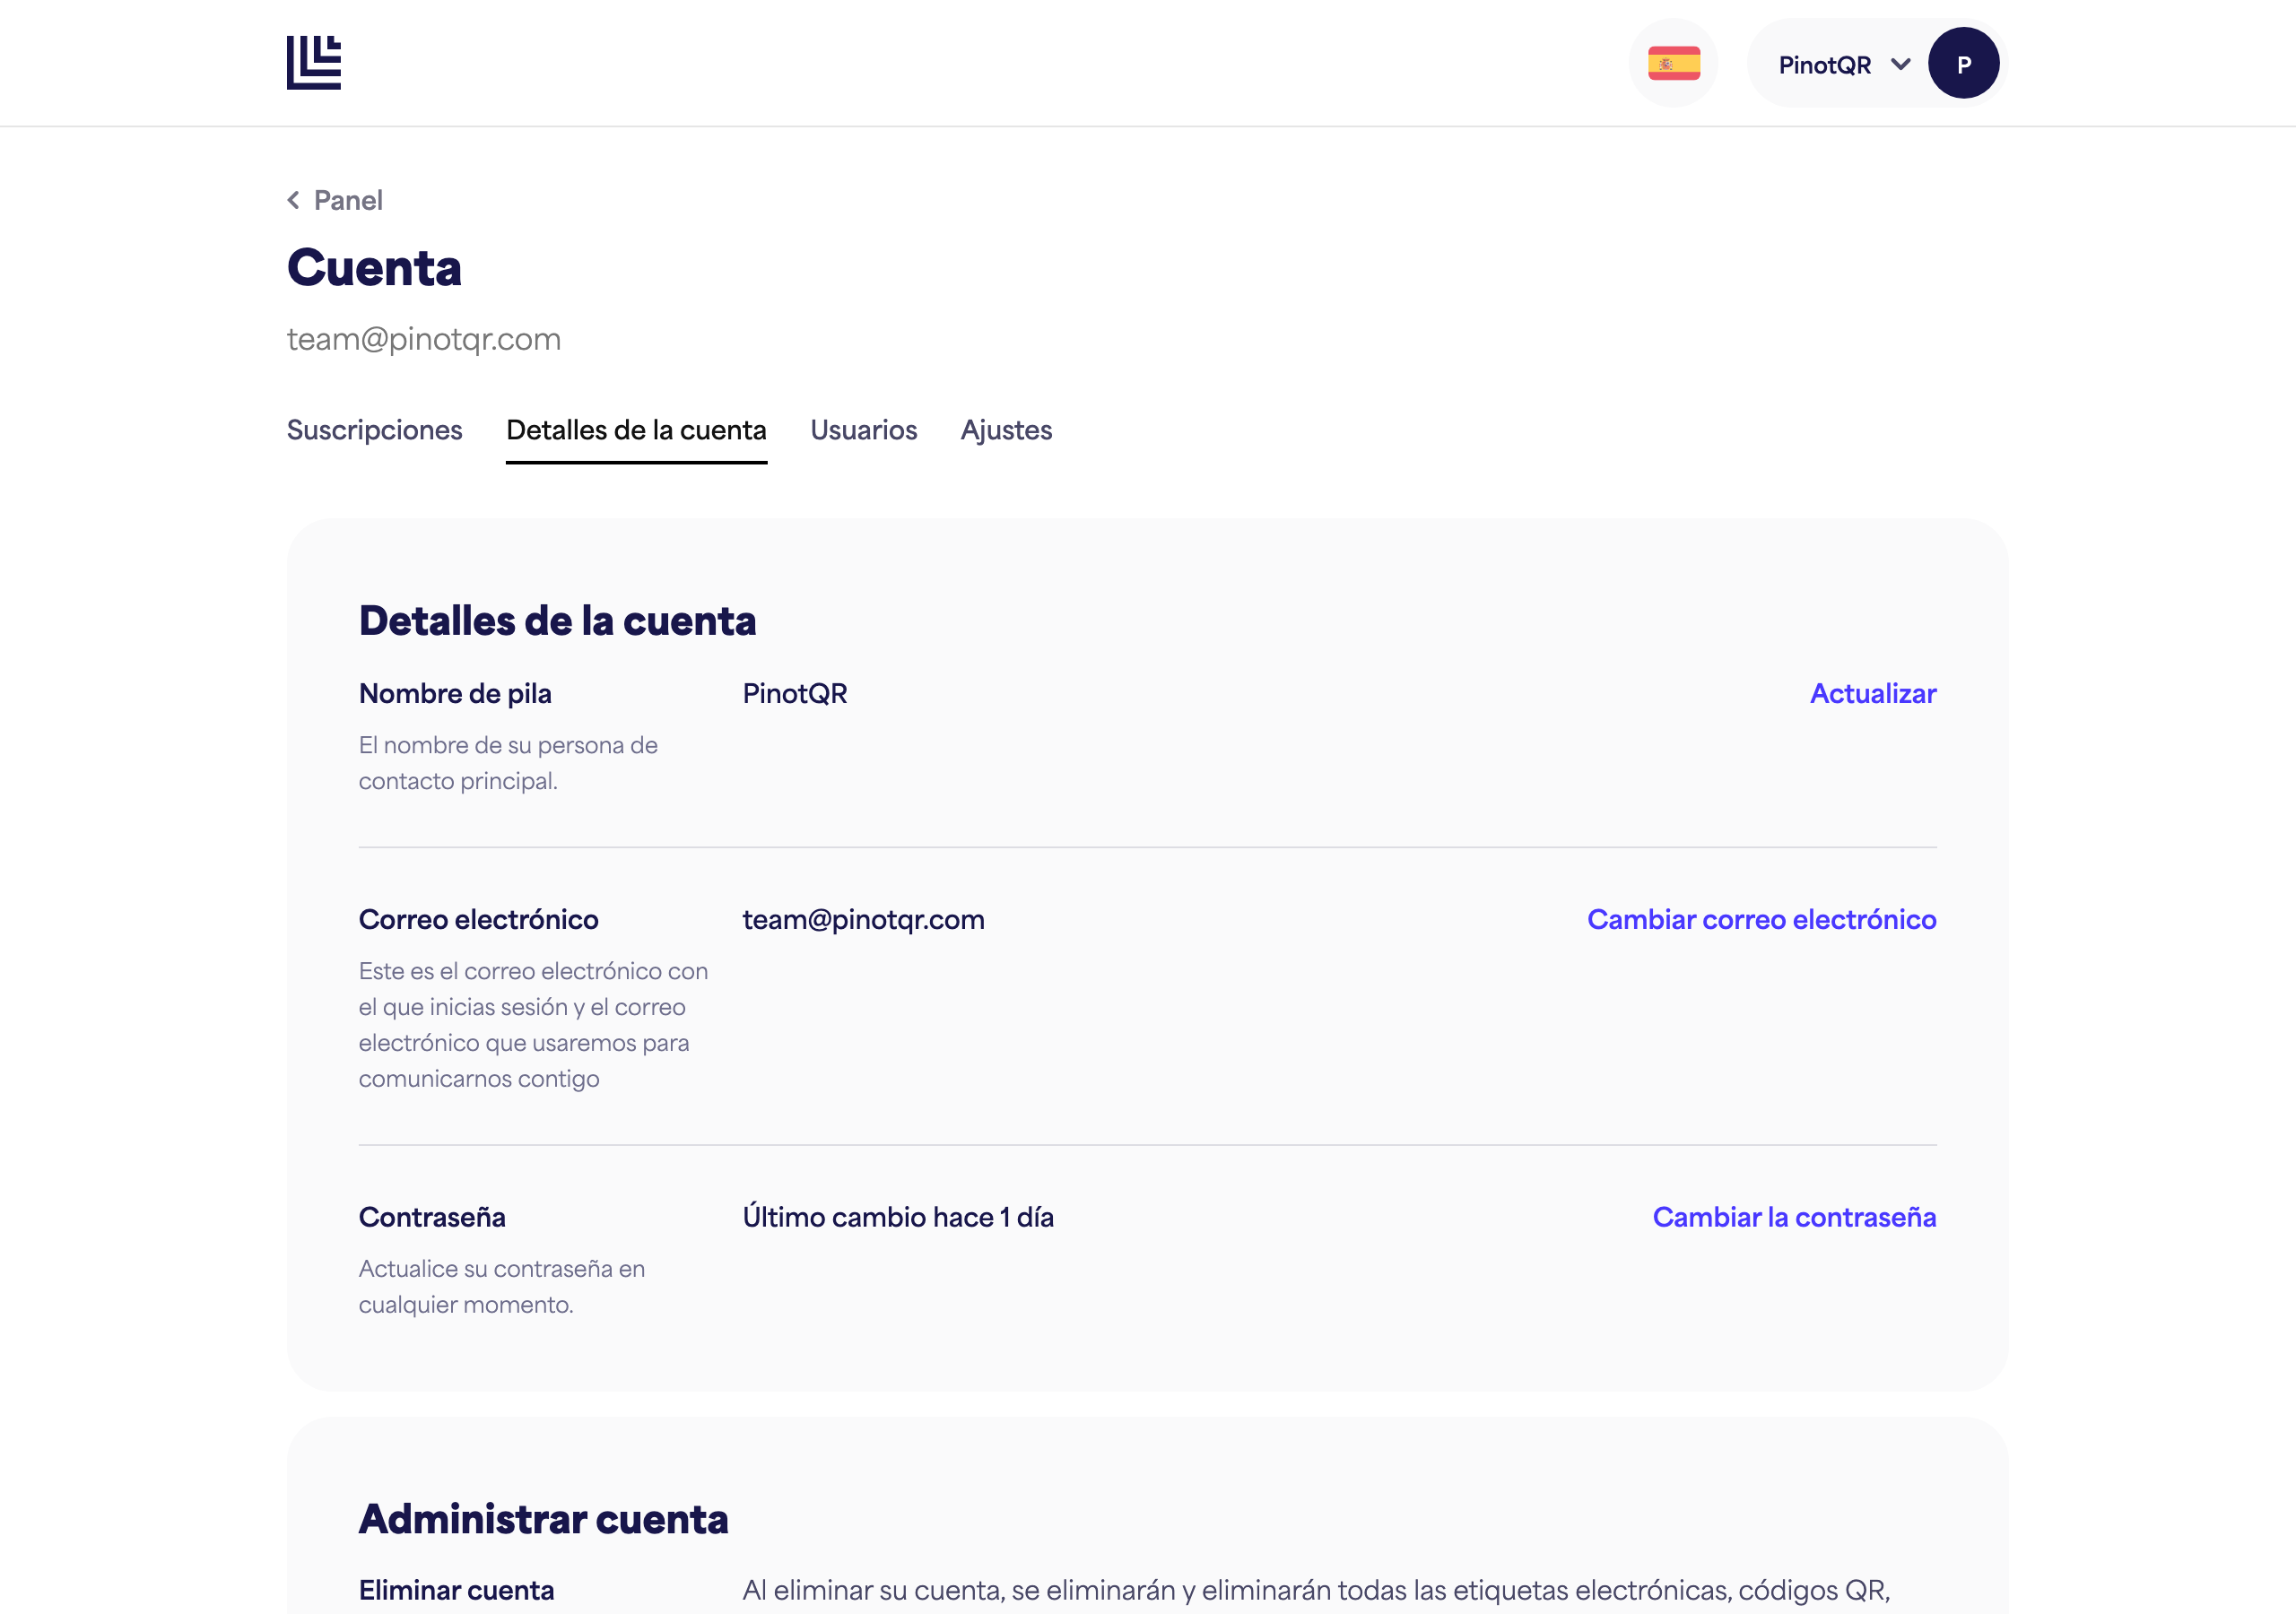This screenshot has height=1614, width=2296.
Task: Expand the PinotQR account dropdown chevron
Action: [1900, 65]
